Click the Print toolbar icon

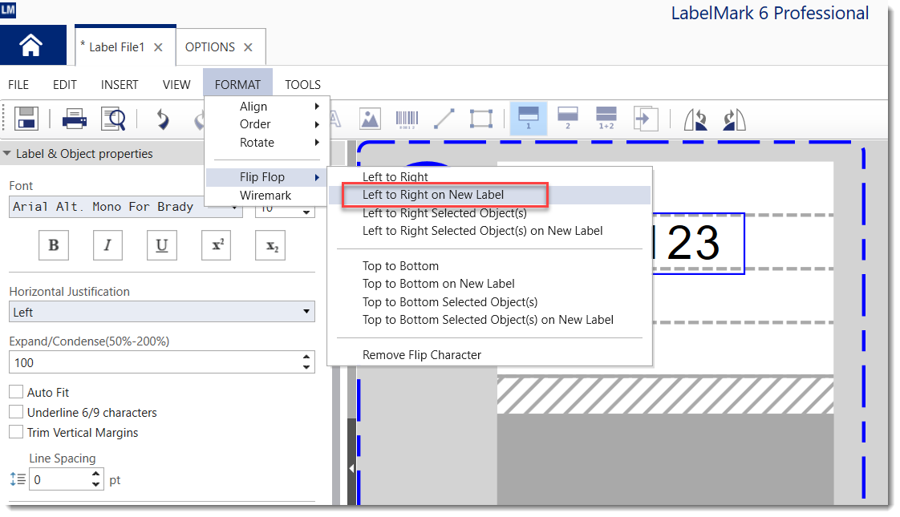pos(75,119)
